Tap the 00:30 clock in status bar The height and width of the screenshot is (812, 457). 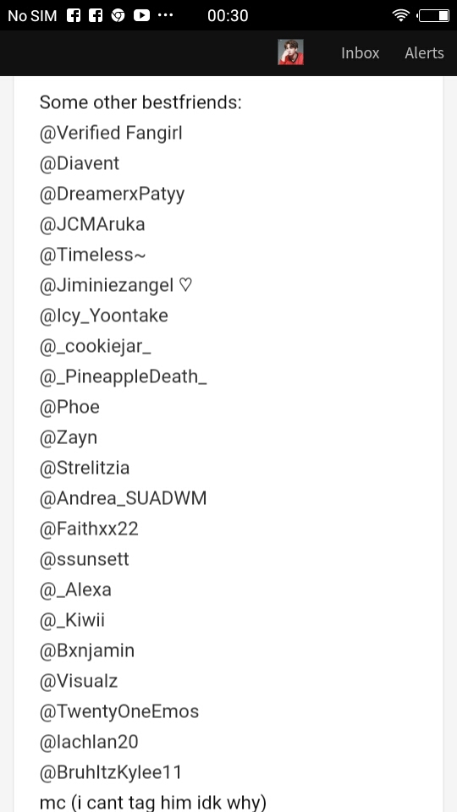pyautogui.click(x=228, y=15)
